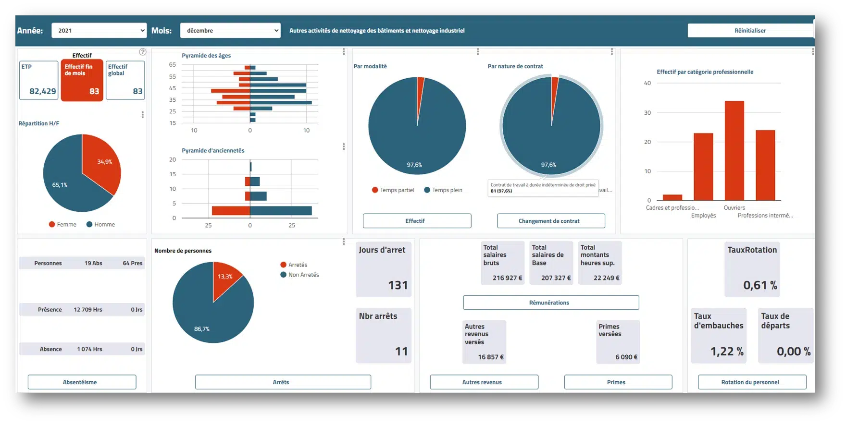Click the red Arrêtés legend color marker
This screenshot has height=424, width=846.
pyautogui.click(x=283, y=265)
